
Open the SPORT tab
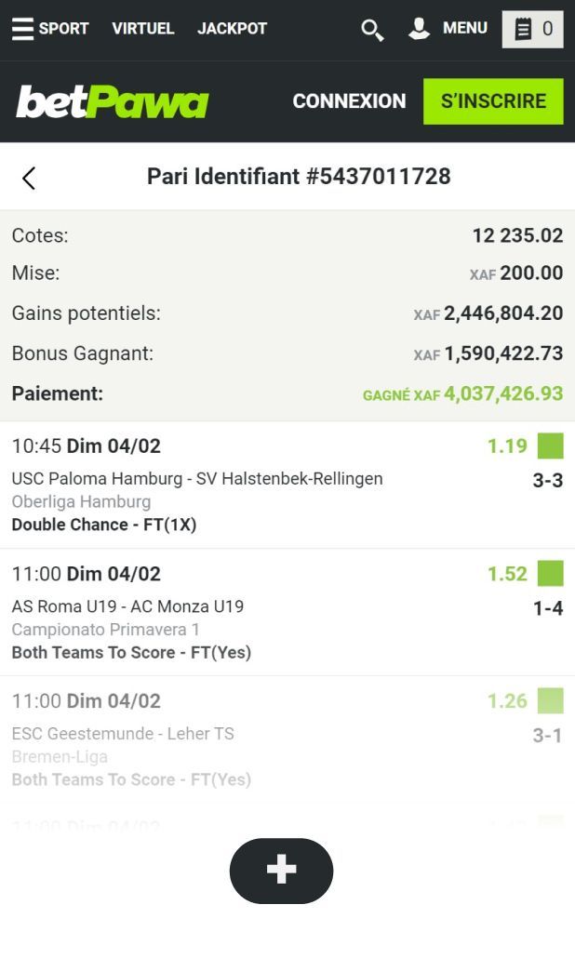63,29
